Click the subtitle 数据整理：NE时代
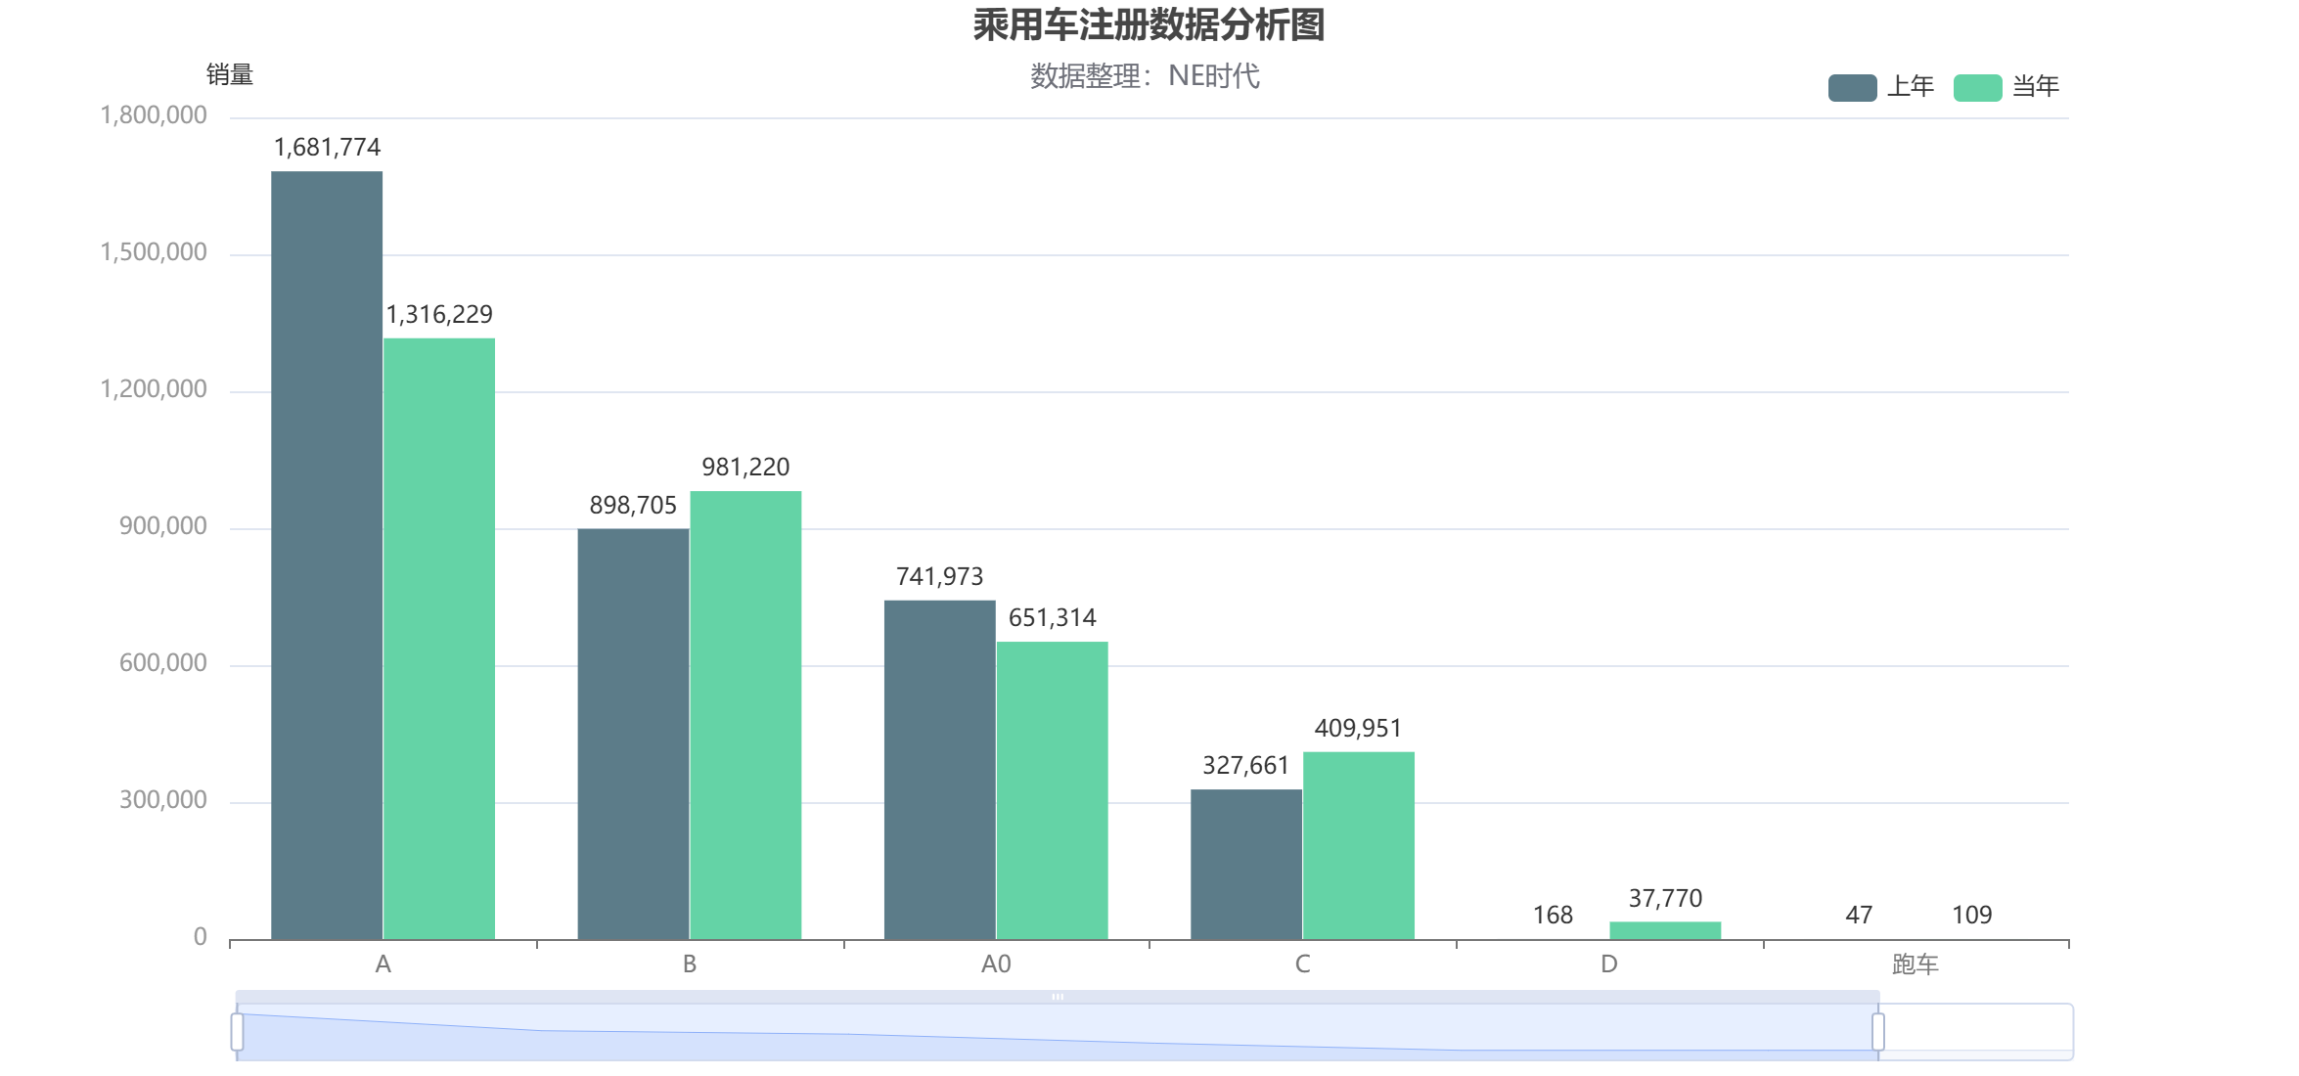 click(1145, 76)
